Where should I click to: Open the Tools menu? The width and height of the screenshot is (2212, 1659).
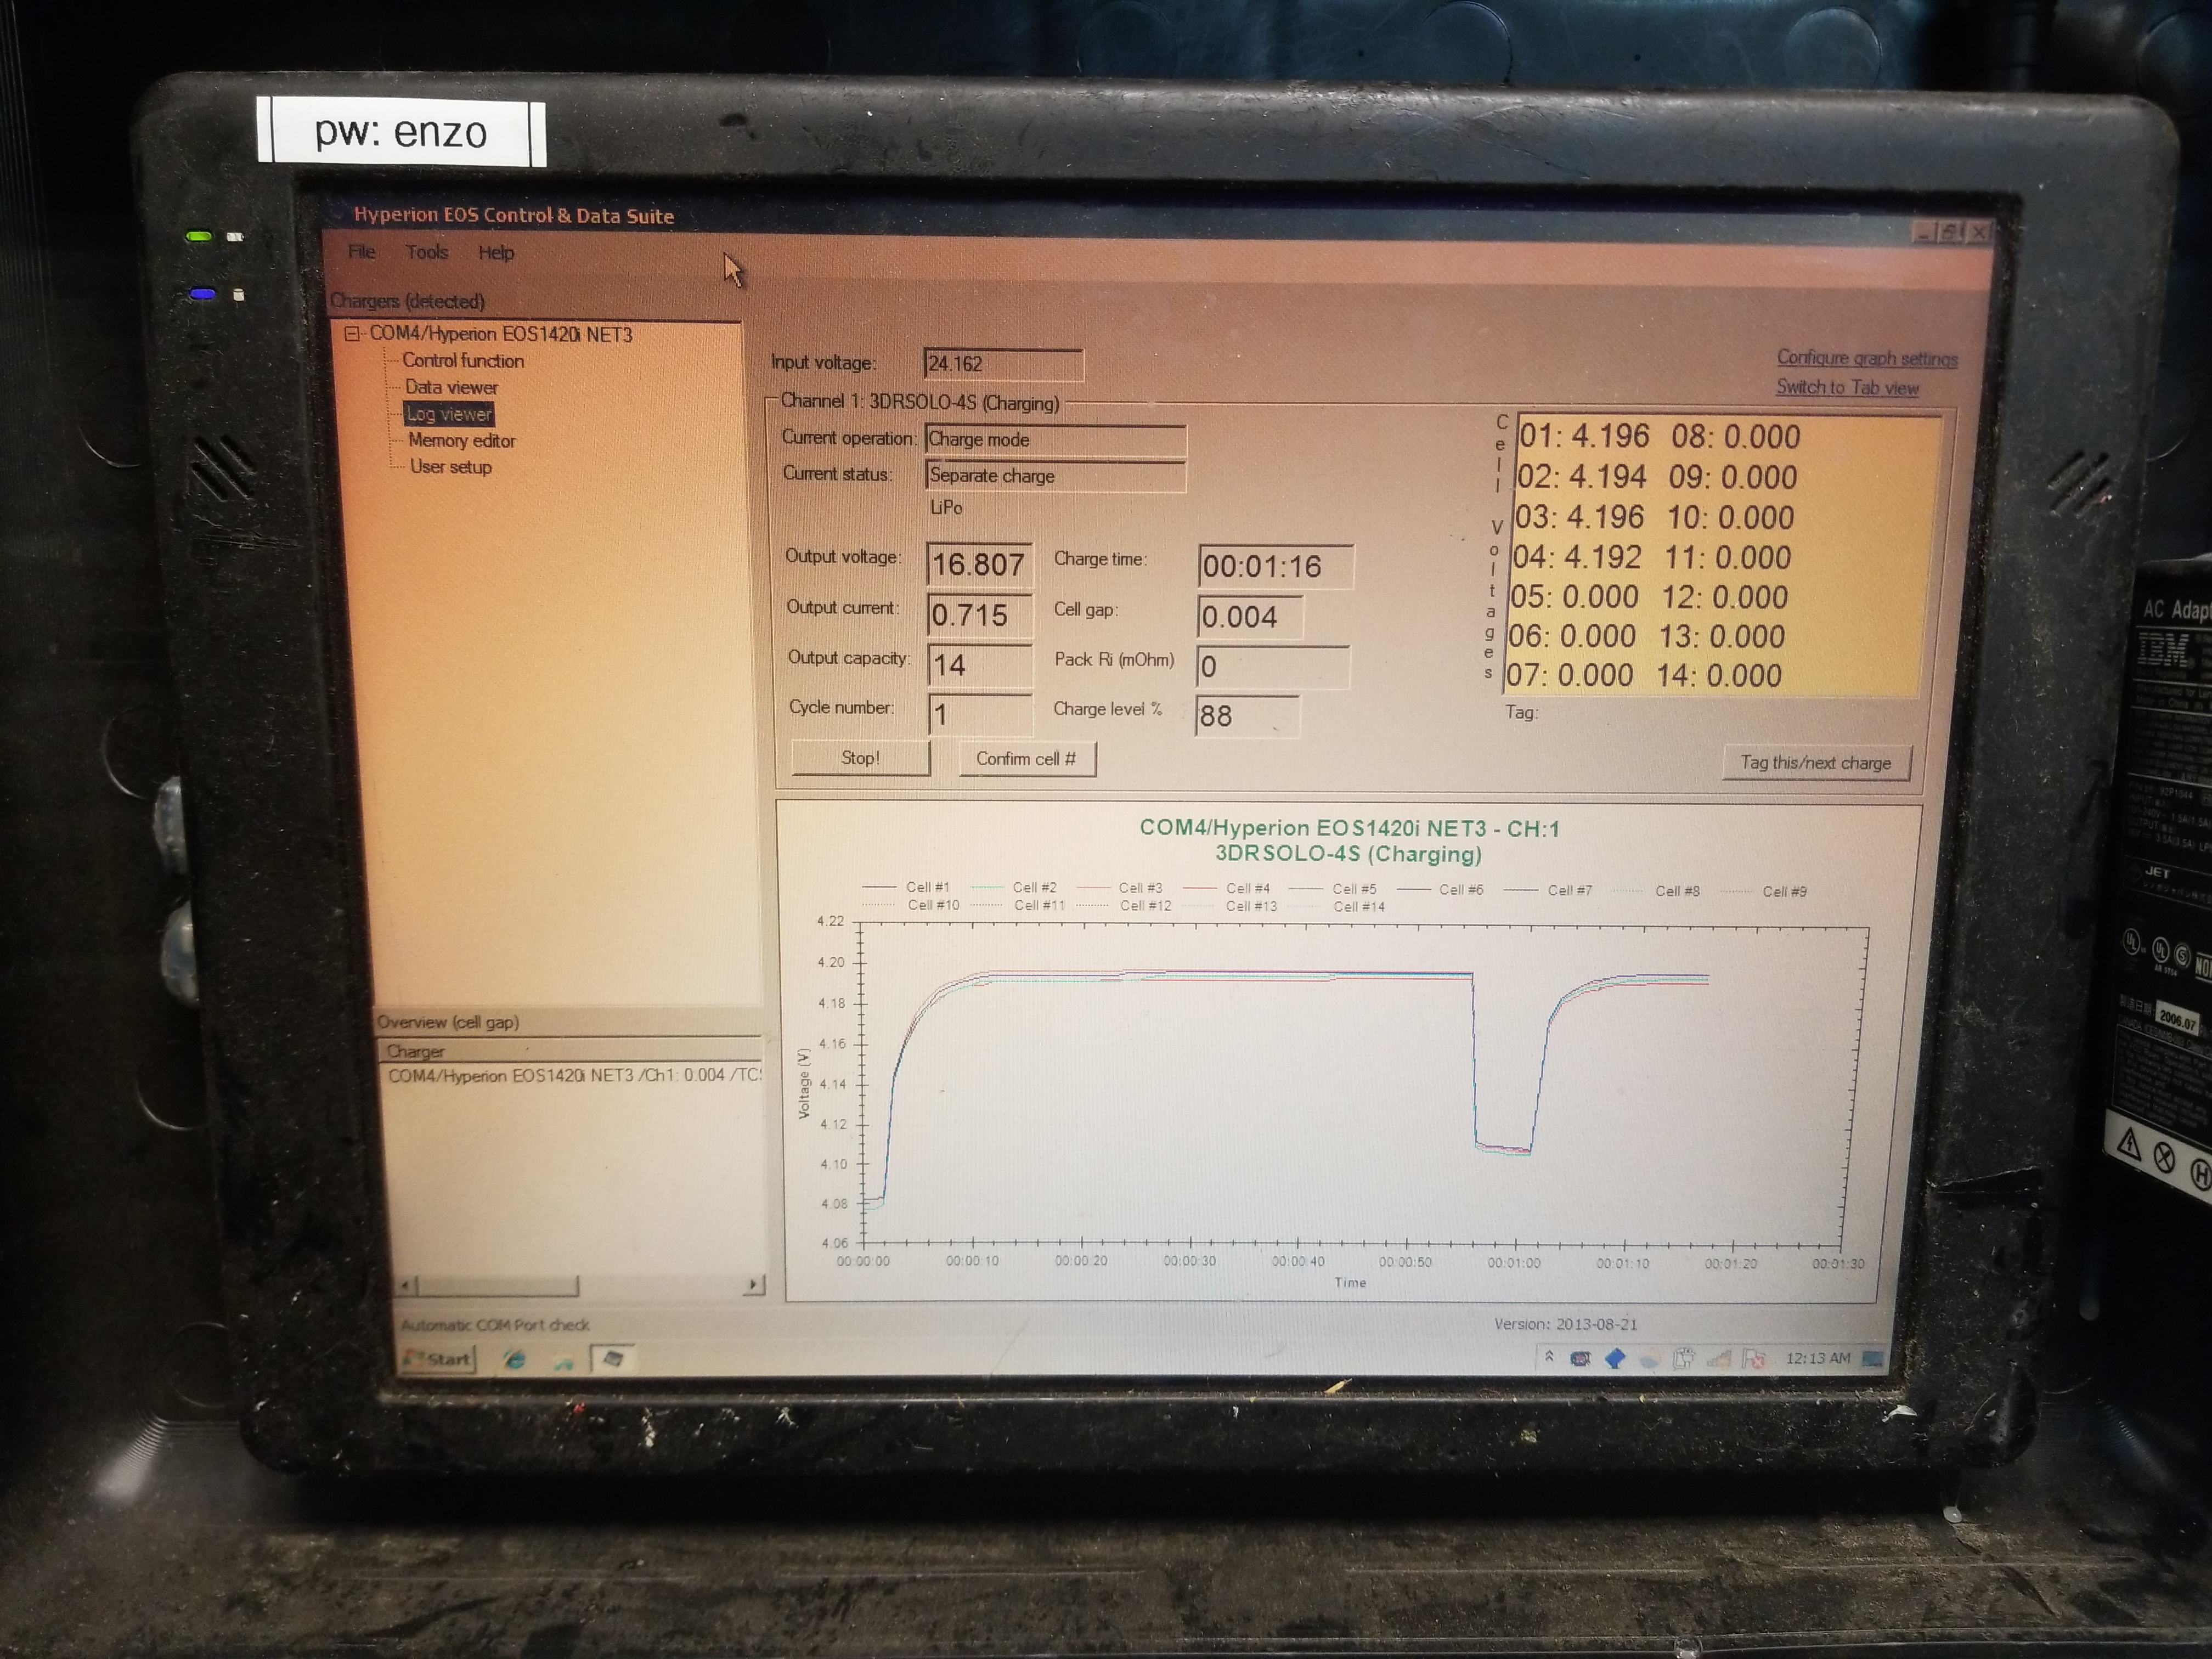(427, 252)
